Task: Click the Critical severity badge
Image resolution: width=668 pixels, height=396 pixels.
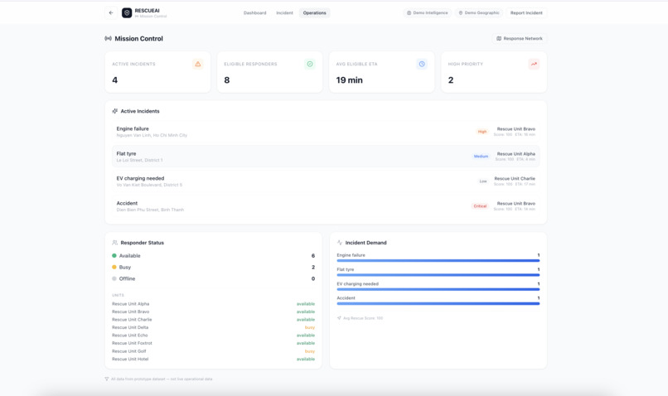Action: (480, 206)
